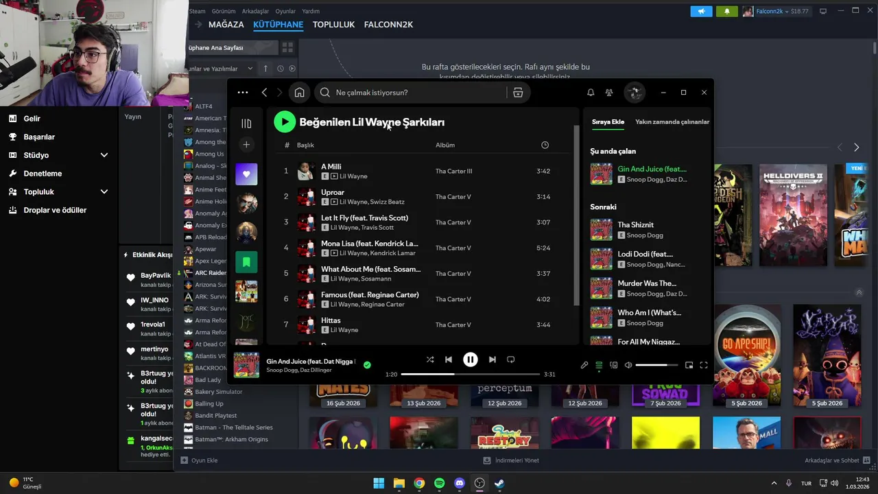878x494 pixels.
Task: Toggle repeat mode in the player
Action: (x=510, y=360)
